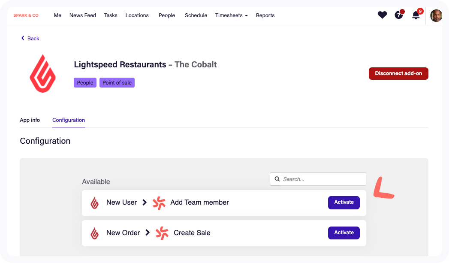Click the Point of sale tag

pos(117,82)
